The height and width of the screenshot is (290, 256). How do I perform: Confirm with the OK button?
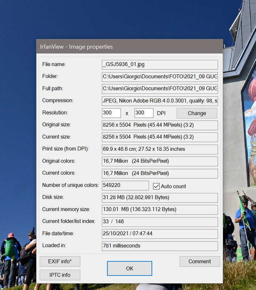coord(129,268)
